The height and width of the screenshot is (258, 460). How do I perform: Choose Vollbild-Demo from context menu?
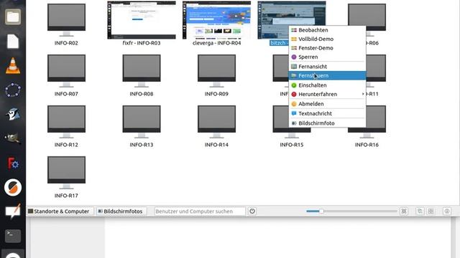tap(328, 39)
